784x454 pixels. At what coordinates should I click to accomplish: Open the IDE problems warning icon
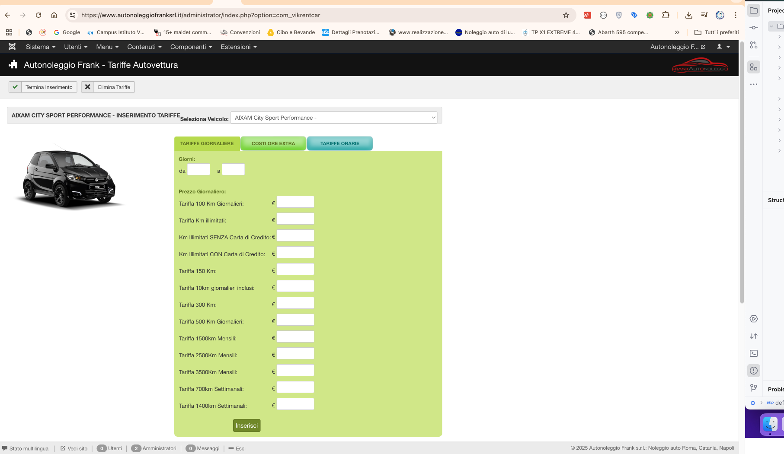(754, 371)
